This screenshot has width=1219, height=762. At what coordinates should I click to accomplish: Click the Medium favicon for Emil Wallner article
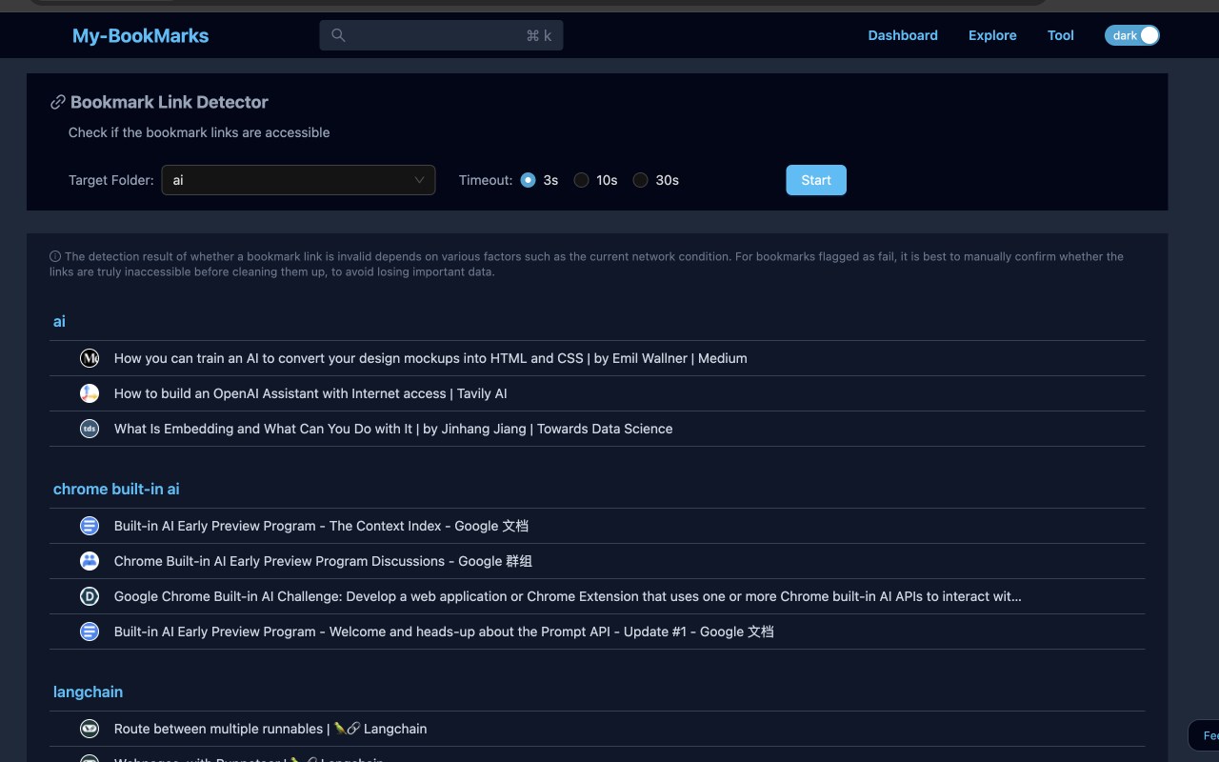pos(90,358)
